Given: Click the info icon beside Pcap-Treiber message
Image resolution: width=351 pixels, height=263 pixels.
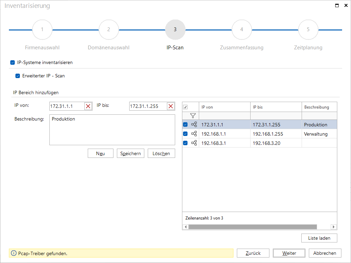Looking at the screenshot, I should pos(14,253).
